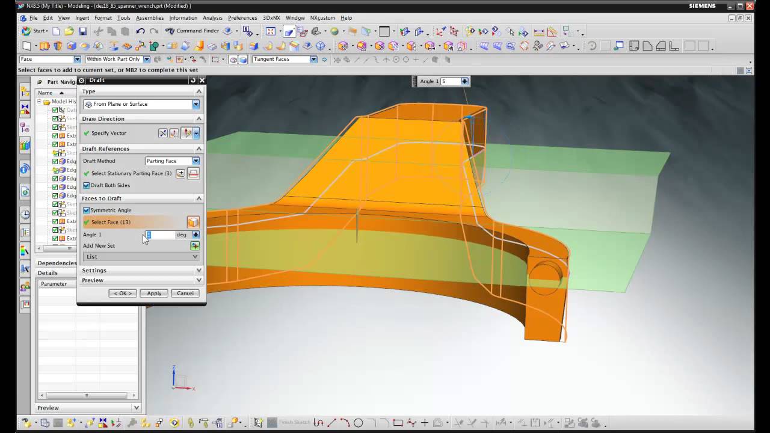Click the Start application button
Screen dimensions: 770x433
34,31
